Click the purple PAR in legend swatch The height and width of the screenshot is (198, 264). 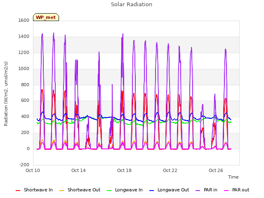click(198, 191)
